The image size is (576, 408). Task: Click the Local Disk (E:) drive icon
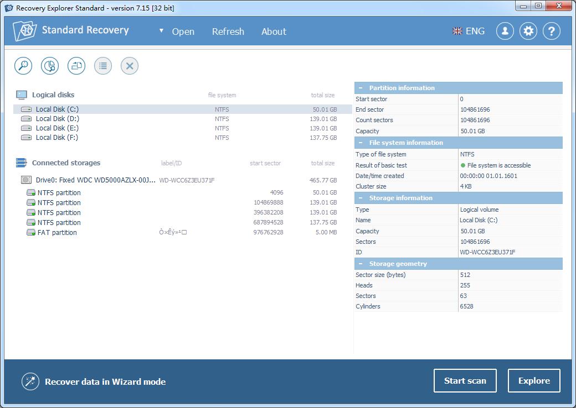coord(26,128)
